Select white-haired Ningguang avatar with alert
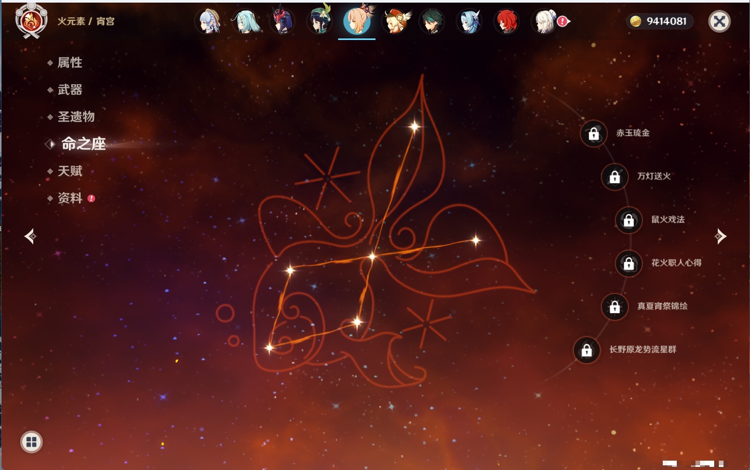This screenshot has width=750, height=470. click(544, 21)
